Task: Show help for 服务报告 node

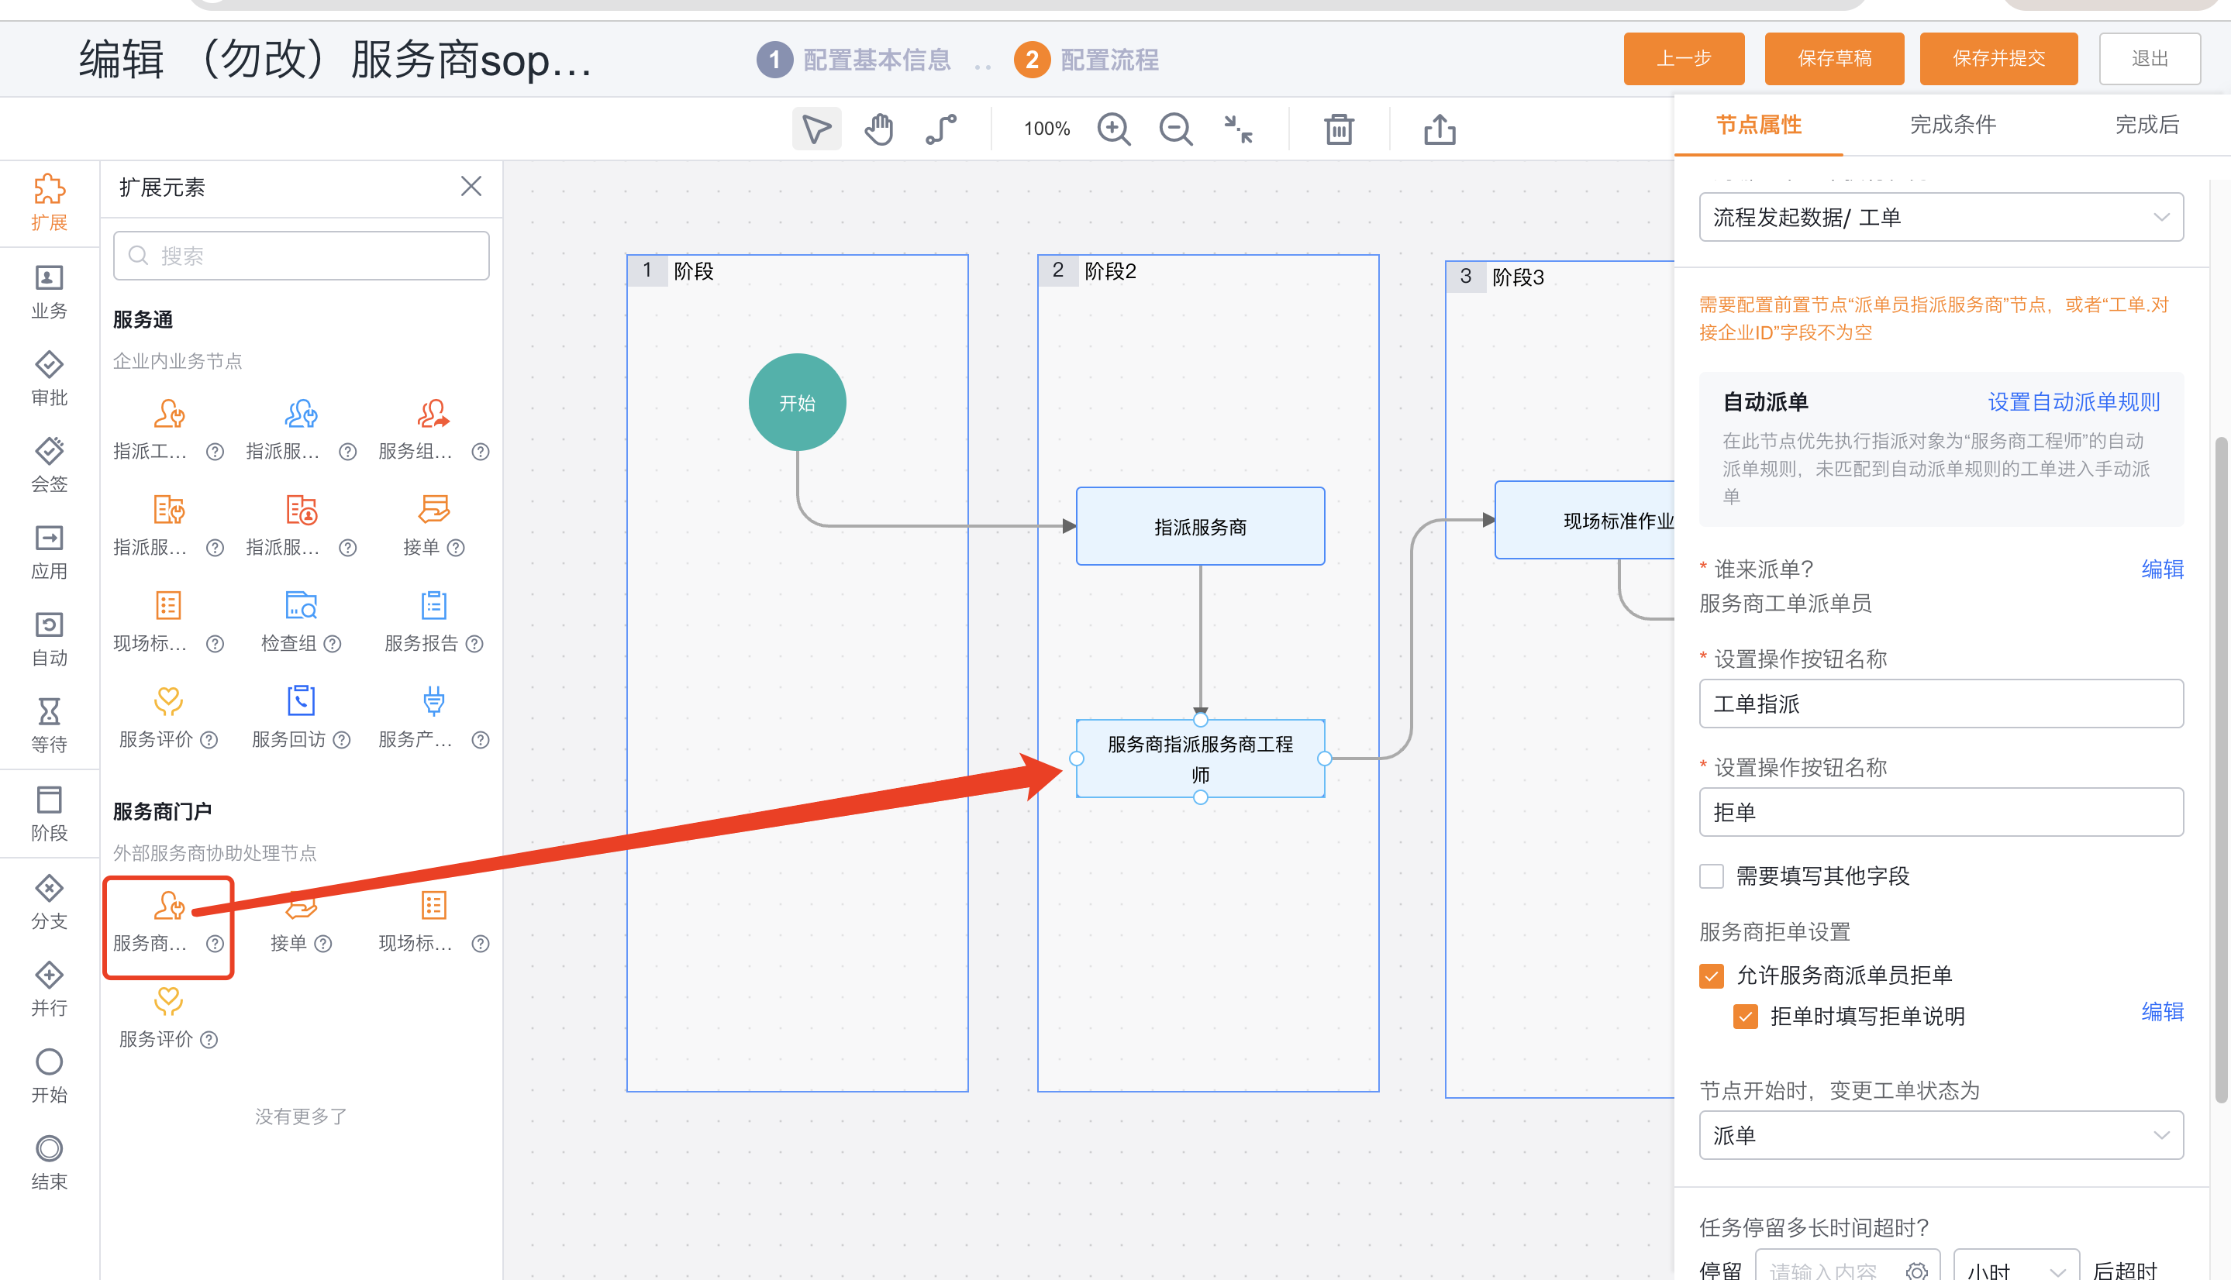Action: 474,645
